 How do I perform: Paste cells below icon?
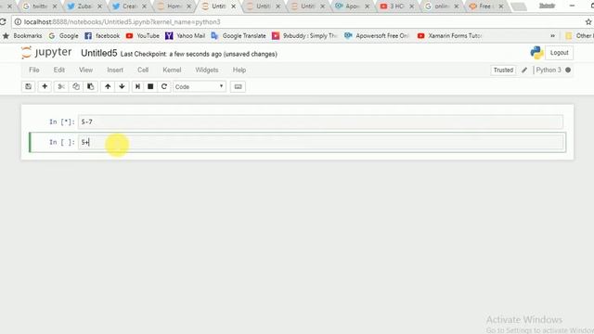pos(91,86)
